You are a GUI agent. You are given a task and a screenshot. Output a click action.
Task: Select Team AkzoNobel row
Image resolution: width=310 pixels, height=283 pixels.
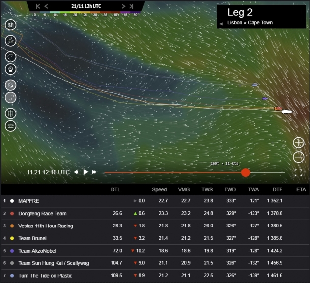click(x=155, y=251)
